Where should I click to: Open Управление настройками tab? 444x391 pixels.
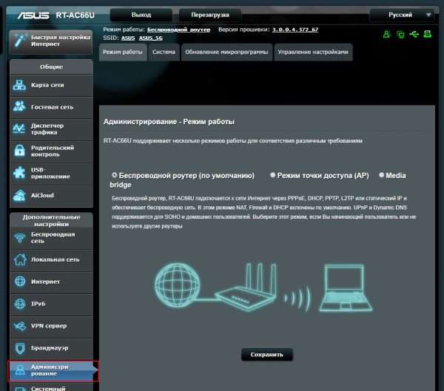[x=313, y=52]
